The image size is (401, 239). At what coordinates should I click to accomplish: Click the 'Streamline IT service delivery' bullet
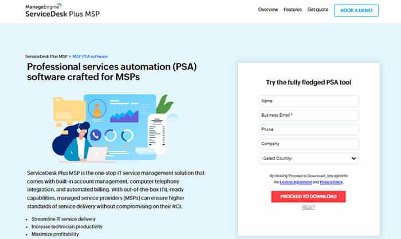click(x=64, y=219)
